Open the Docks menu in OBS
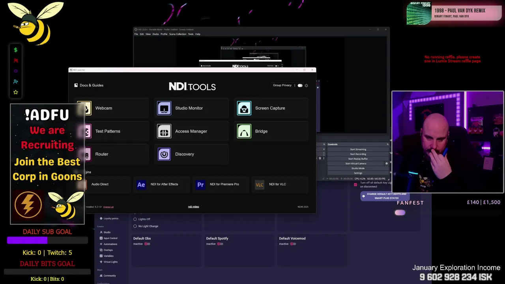505x284 pixels. pos(155,34)
